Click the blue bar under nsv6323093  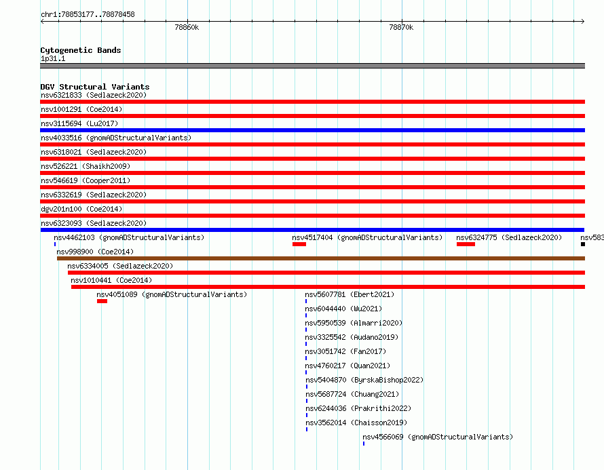tap(312, 230)
